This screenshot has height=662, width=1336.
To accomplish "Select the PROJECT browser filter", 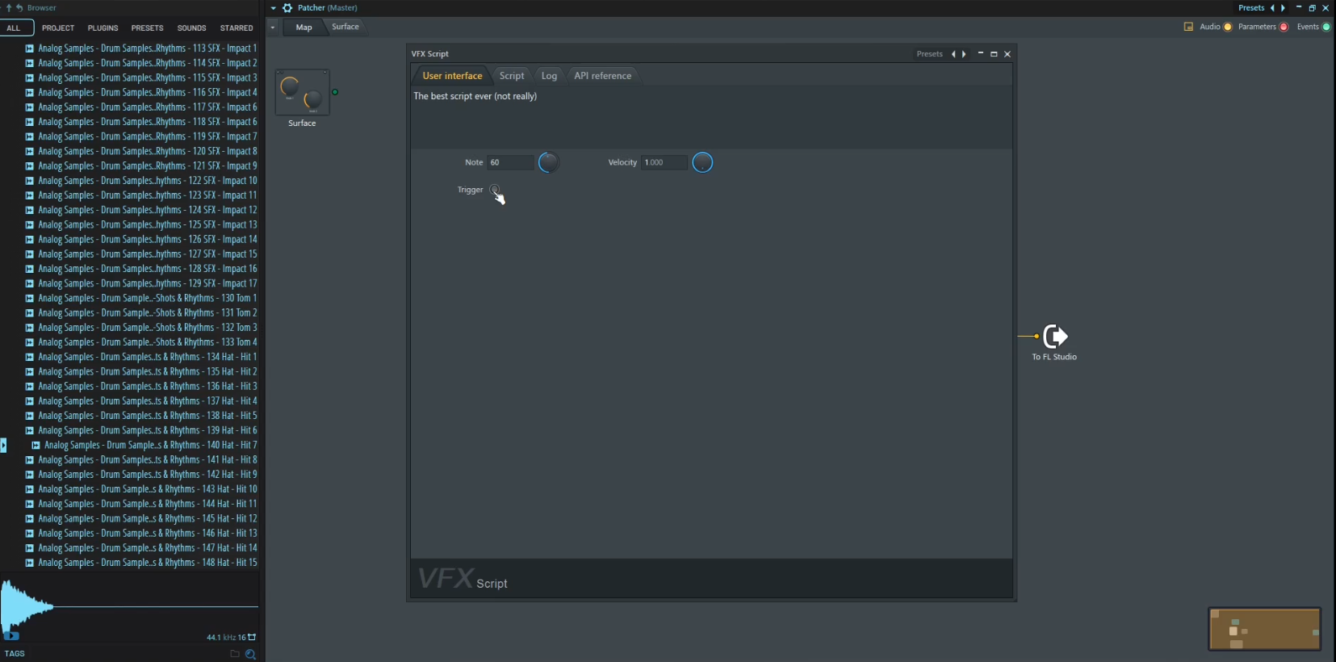I will coord(58,28).
